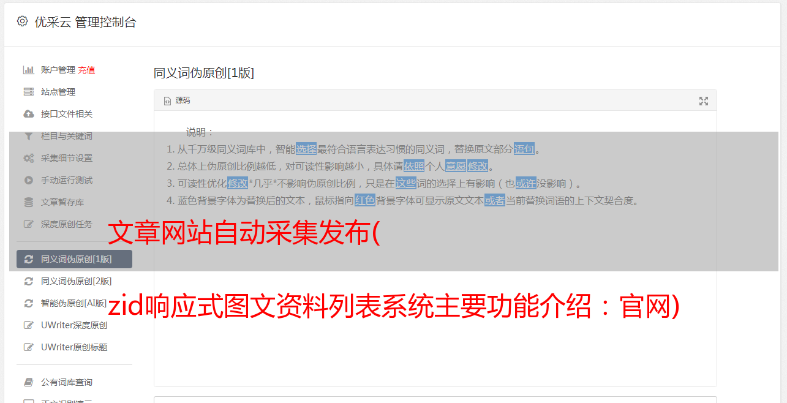The width and height of the screenshot is (787, 403).
Task: Toggle 源码 source view in editor
Action: point(177,100)
